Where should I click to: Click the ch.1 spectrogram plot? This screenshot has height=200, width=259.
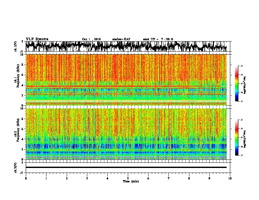126,80
